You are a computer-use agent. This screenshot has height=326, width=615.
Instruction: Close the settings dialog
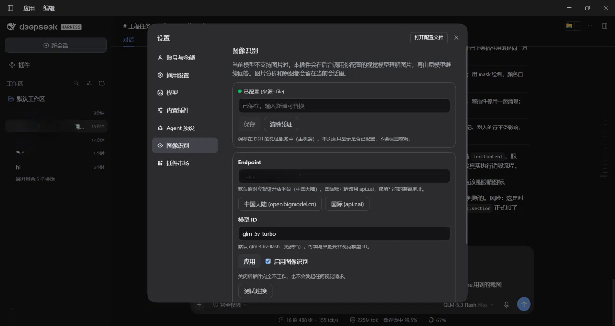coord(456,37)
